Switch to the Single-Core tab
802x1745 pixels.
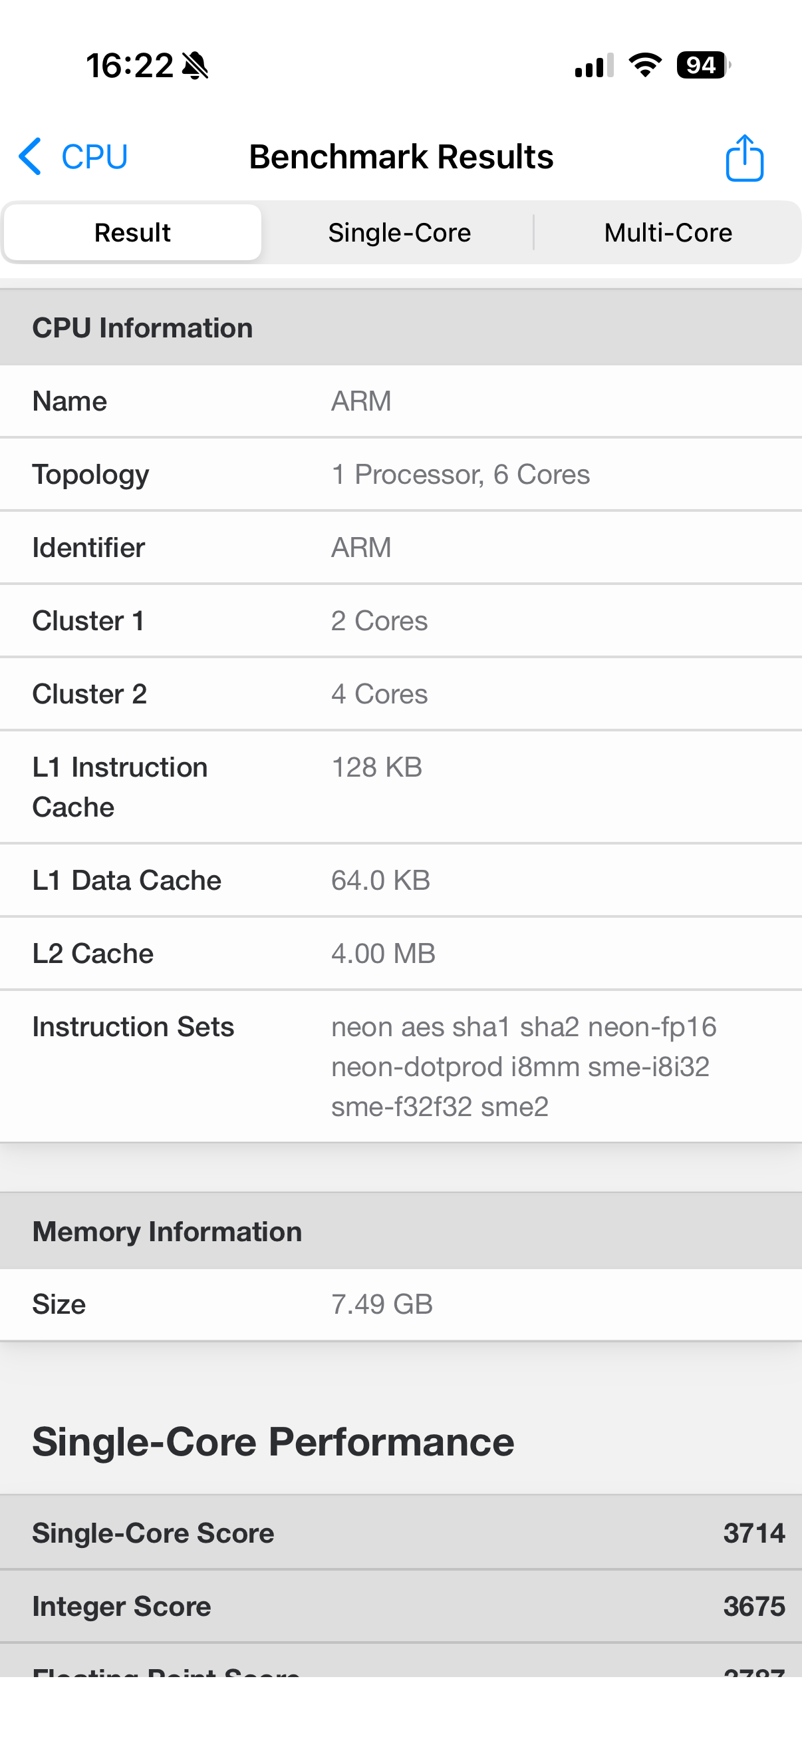399,232
